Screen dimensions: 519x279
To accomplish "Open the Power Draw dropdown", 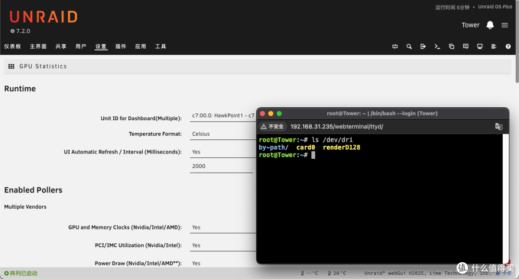I will click(223, 263).
